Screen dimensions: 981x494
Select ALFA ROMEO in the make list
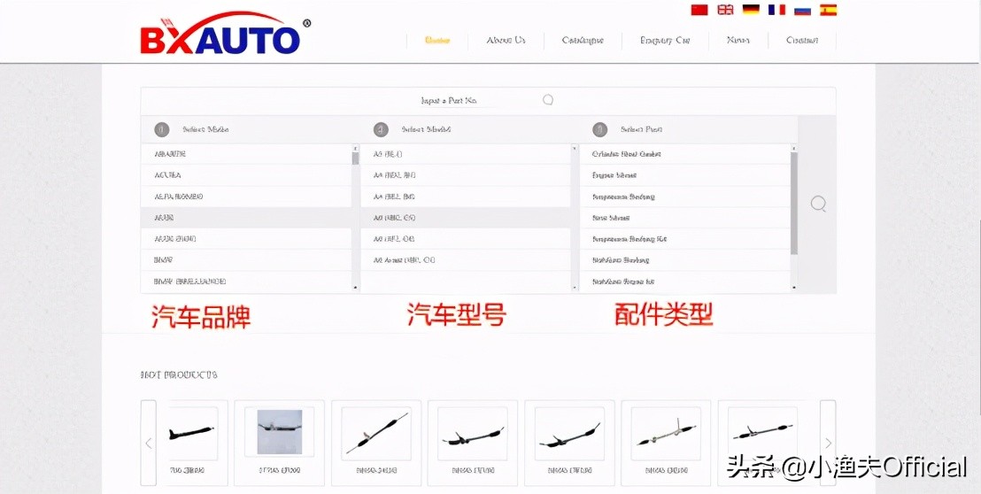[246, 197]
